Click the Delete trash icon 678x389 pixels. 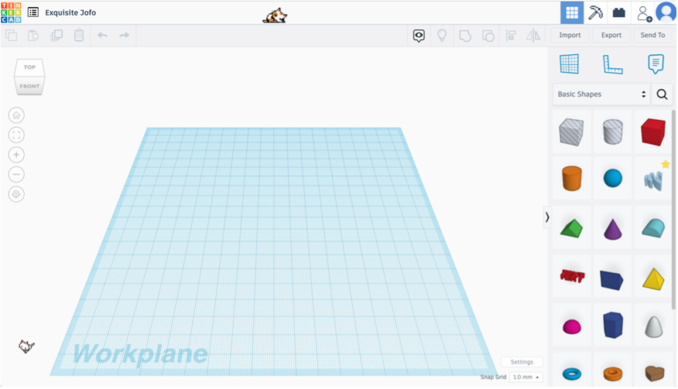79,35
